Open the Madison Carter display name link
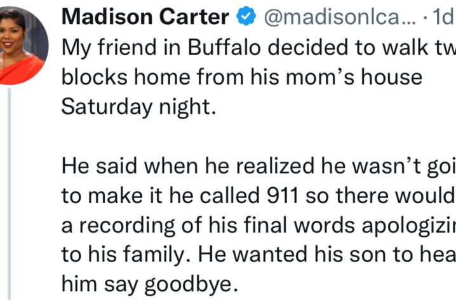The height and width of the screenshot is (304, 456). pos(145,17)
